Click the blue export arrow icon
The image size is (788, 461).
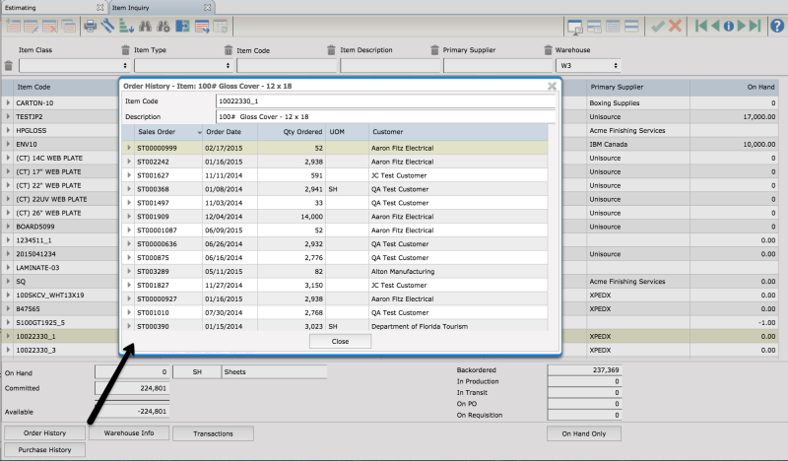coord(182,26)
